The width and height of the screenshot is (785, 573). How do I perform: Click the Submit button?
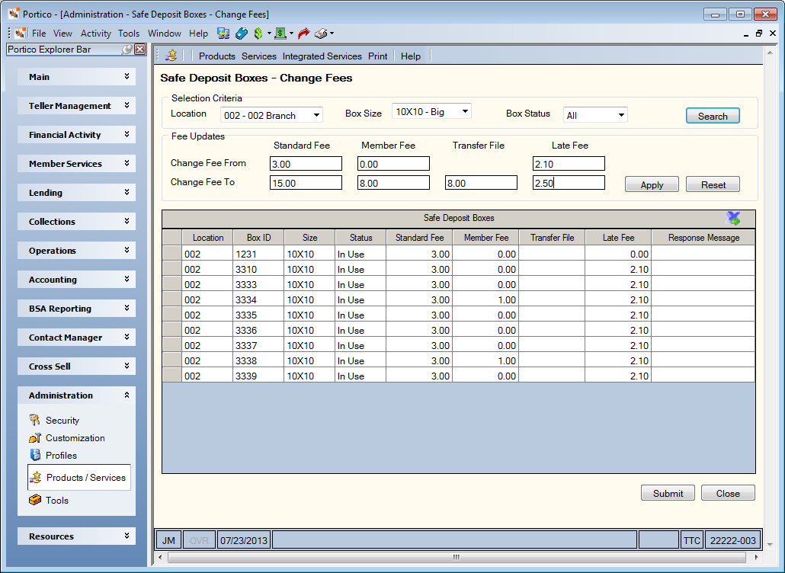[x=668, y=494]
